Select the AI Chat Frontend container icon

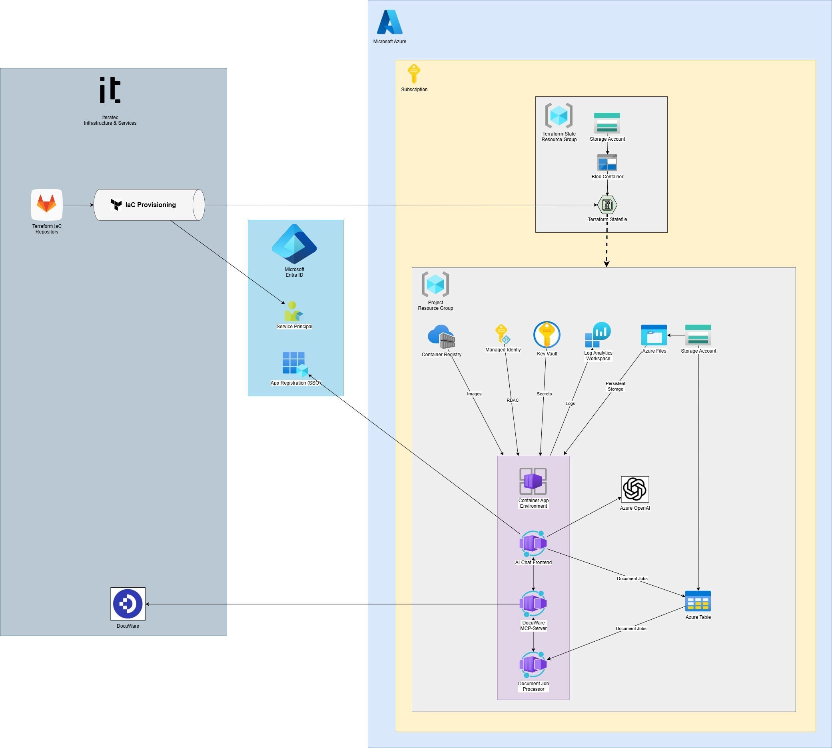pos(533,543)
